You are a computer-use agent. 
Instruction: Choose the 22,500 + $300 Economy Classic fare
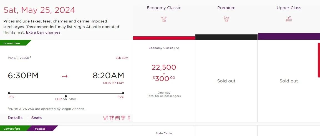click(x=164, y=73)
